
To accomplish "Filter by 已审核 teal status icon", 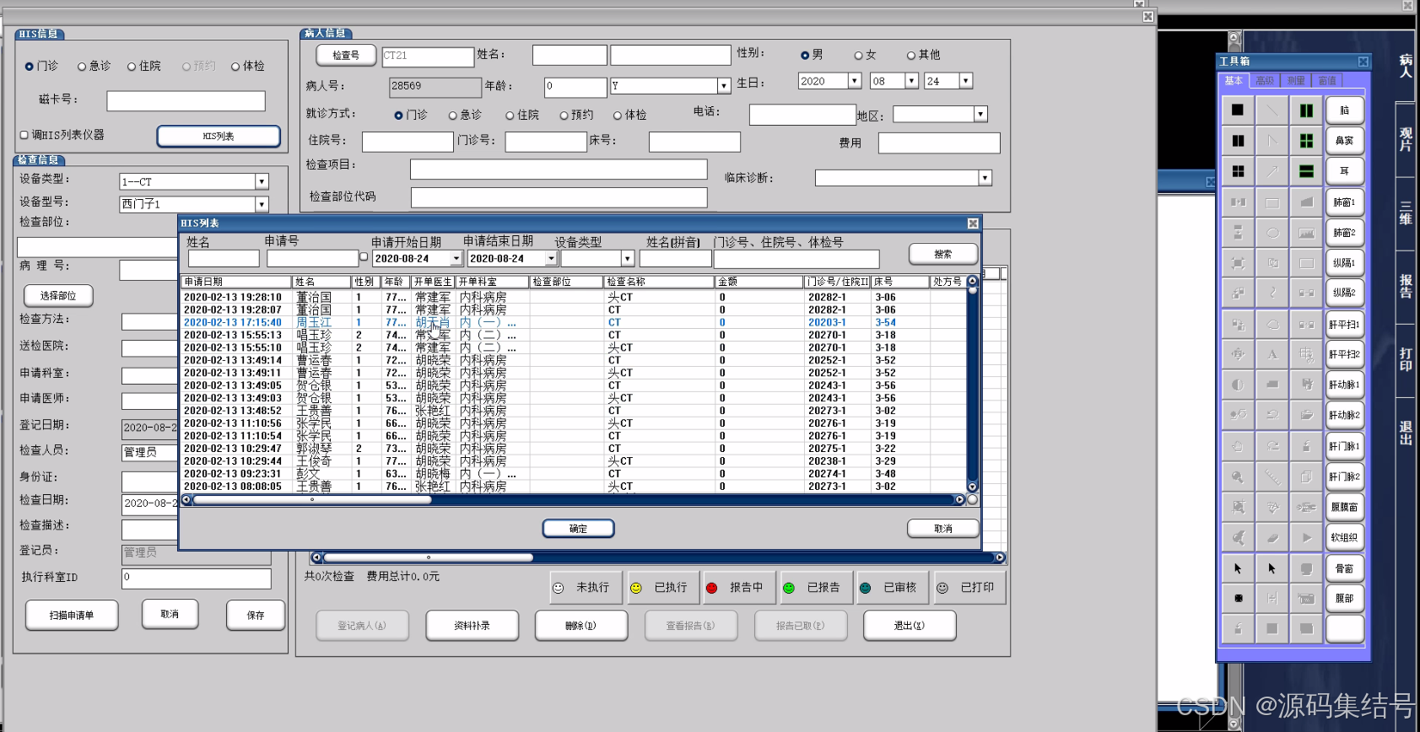I will coord(865,588).
